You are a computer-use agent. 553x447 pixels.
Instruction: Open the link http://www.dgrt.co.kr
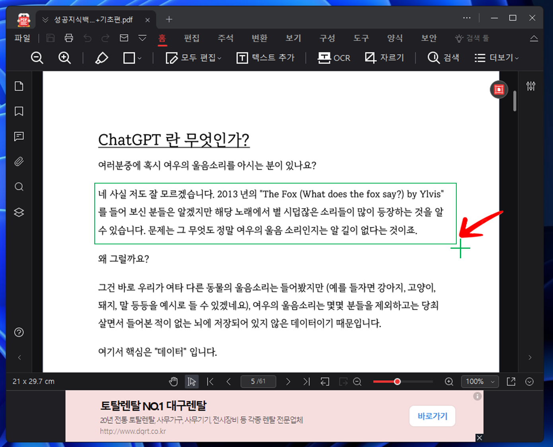point(134,431)
